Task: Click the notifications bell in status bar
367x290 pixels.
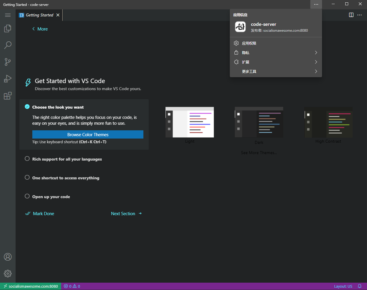Action: point(359,286)
